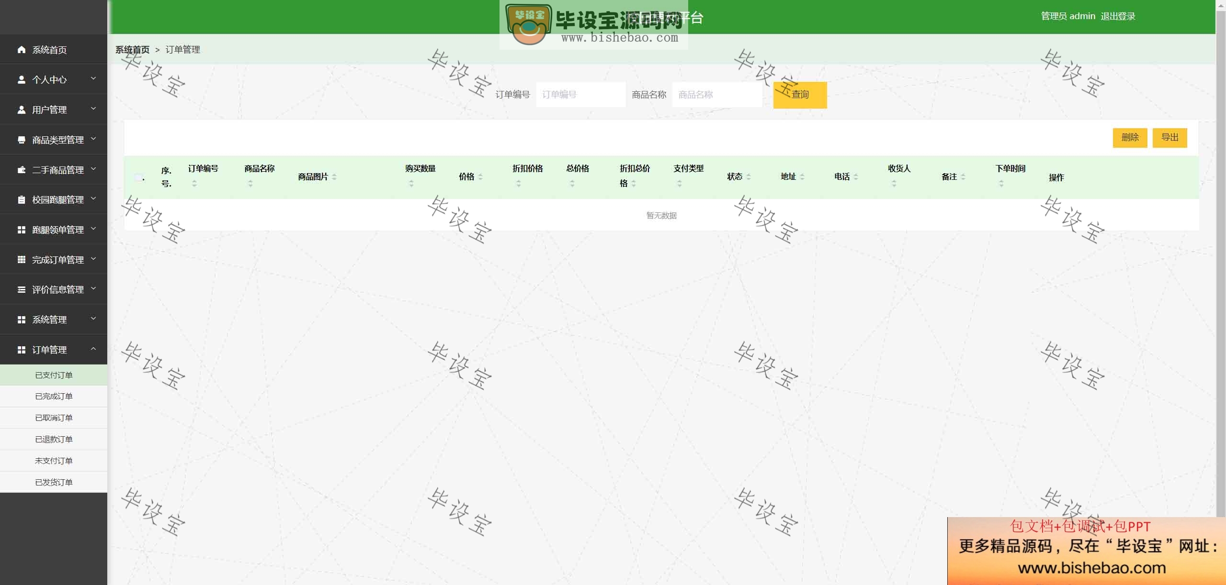Click the yellow 查询 search button
The image size is (1226, 585).
point(800,95)
